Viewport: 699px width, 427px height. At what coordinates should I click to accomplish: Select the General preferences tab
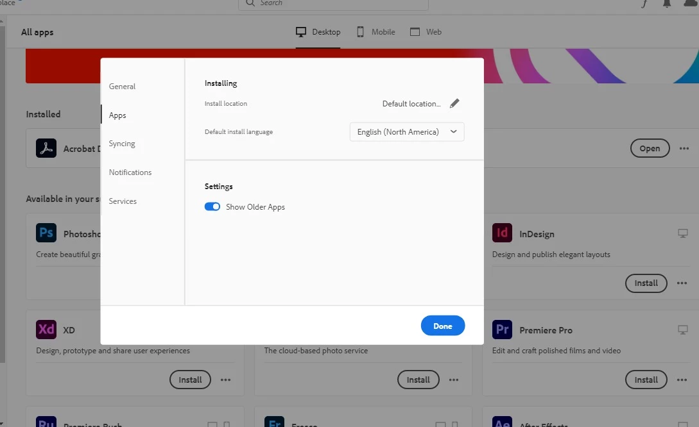[122, 87]
